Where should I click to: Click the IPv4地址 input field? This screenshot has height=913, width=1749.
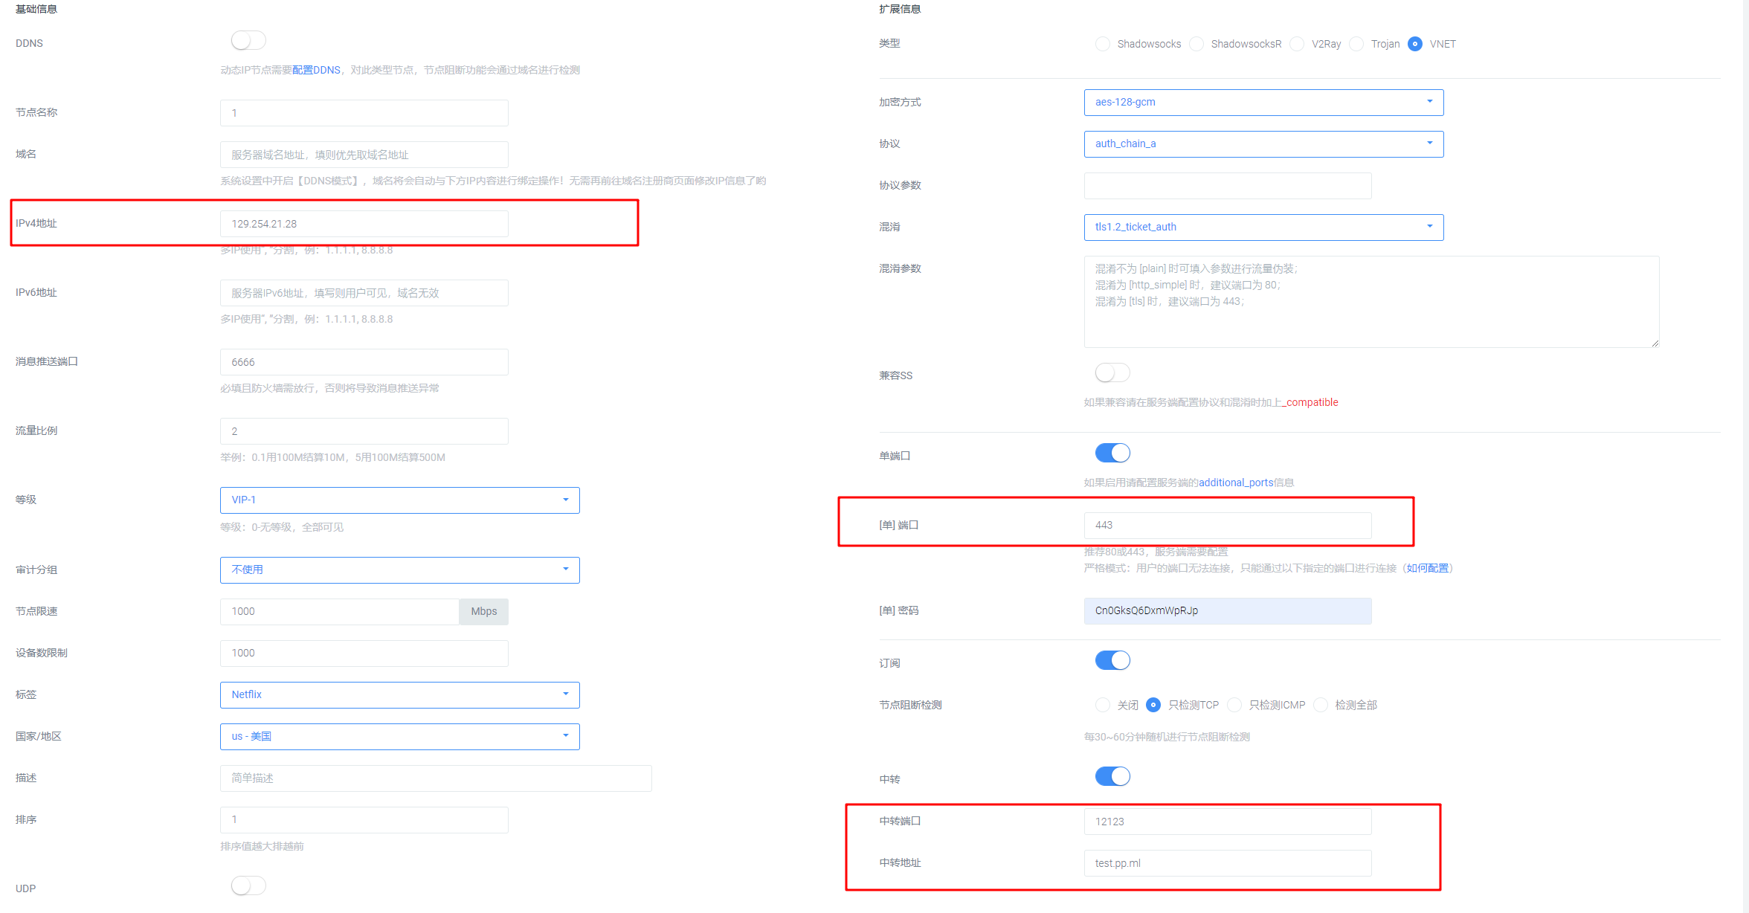[364, 223]
